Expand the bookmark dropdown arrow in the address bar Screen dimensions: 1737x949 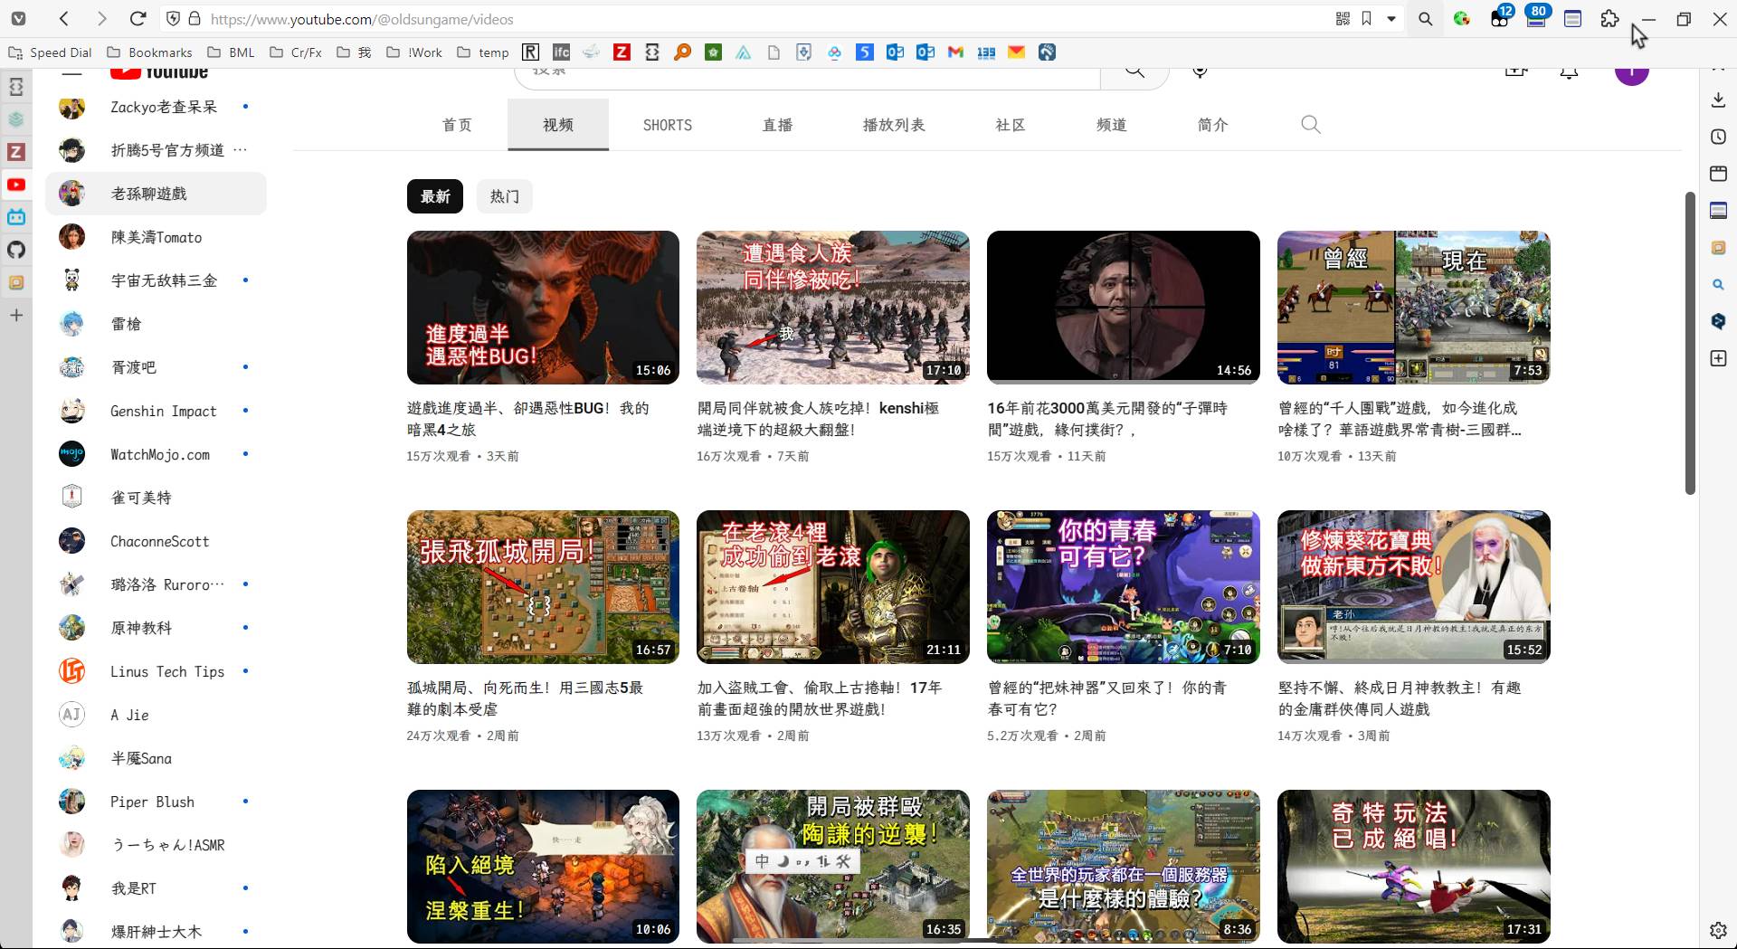tap(1391, 19)
